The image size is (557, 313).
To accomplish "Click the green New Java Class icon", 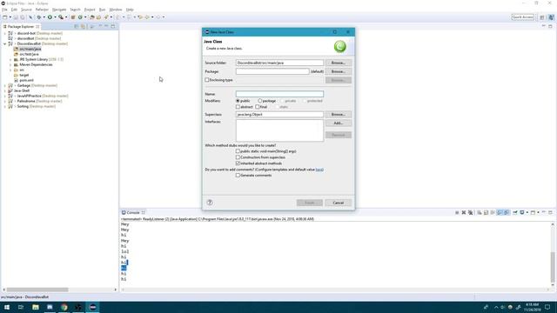I will coord(80,17).
